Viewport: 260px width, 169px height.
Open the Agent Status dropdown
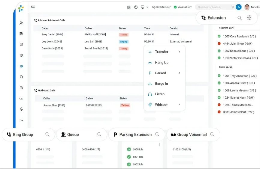click(161, 7)
